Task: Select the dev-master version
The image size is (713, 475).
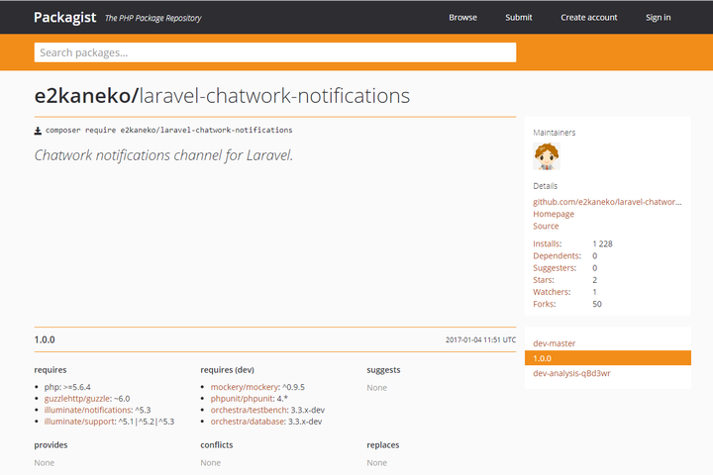Action: pyautogui.click(x=554, y=343)
